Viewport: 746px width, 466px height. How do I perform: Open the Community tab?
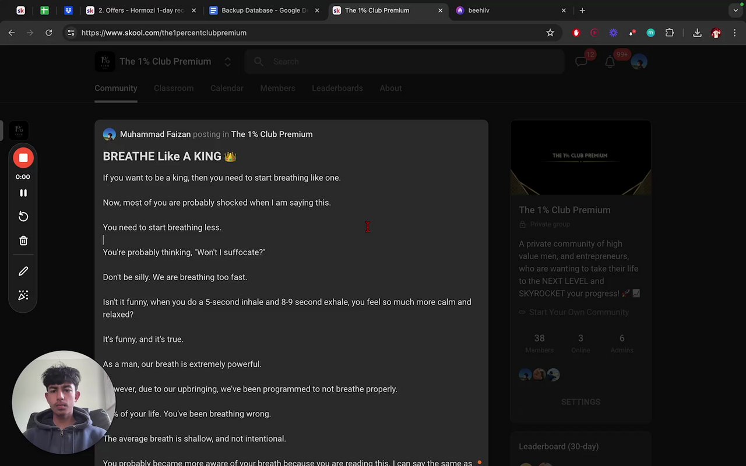click(116, 88)
